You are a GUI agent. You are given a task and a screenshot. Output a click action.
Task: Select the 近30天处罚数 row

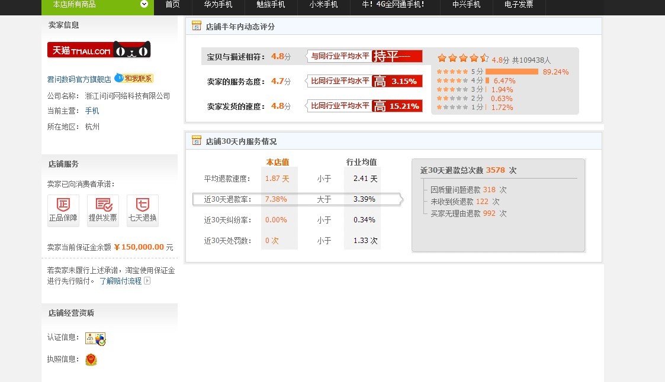[x=292, y=241]
